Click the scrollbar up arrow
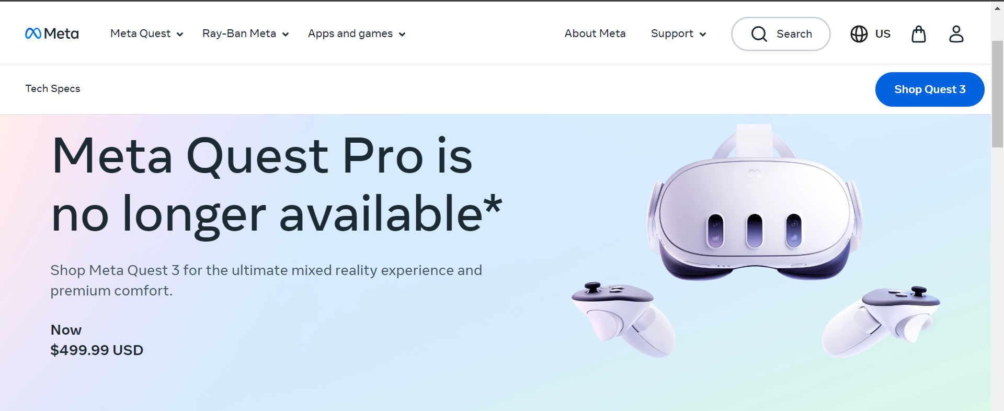Image resolution: width=1004 pixels, height=411 pixels. (997, 7)
